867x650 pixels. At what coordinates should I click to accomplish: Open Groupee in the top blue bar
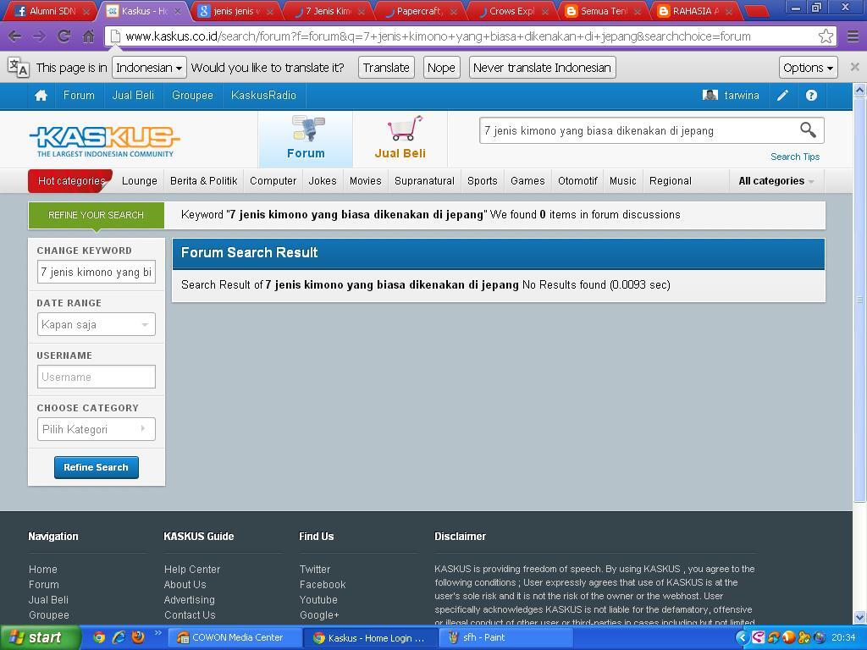192,95
